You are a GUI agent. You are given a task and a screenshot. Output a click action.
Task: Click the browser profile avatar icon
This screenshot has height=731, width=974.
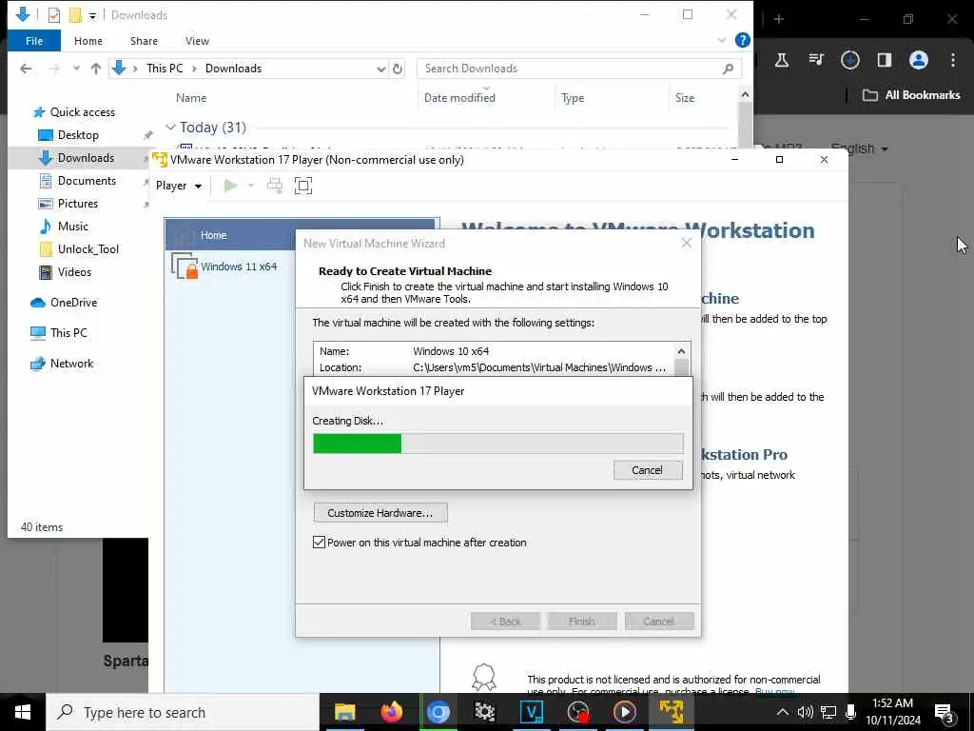point(919,60)
